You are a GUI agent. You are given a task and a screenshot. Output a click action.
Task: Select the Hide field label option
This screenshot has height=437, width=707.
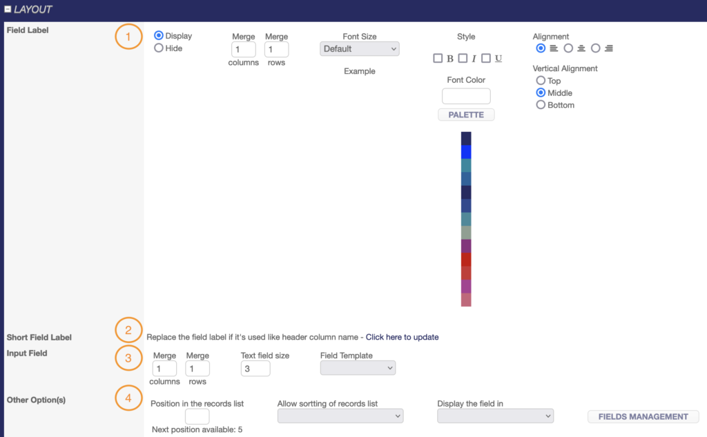click(159, 48)
